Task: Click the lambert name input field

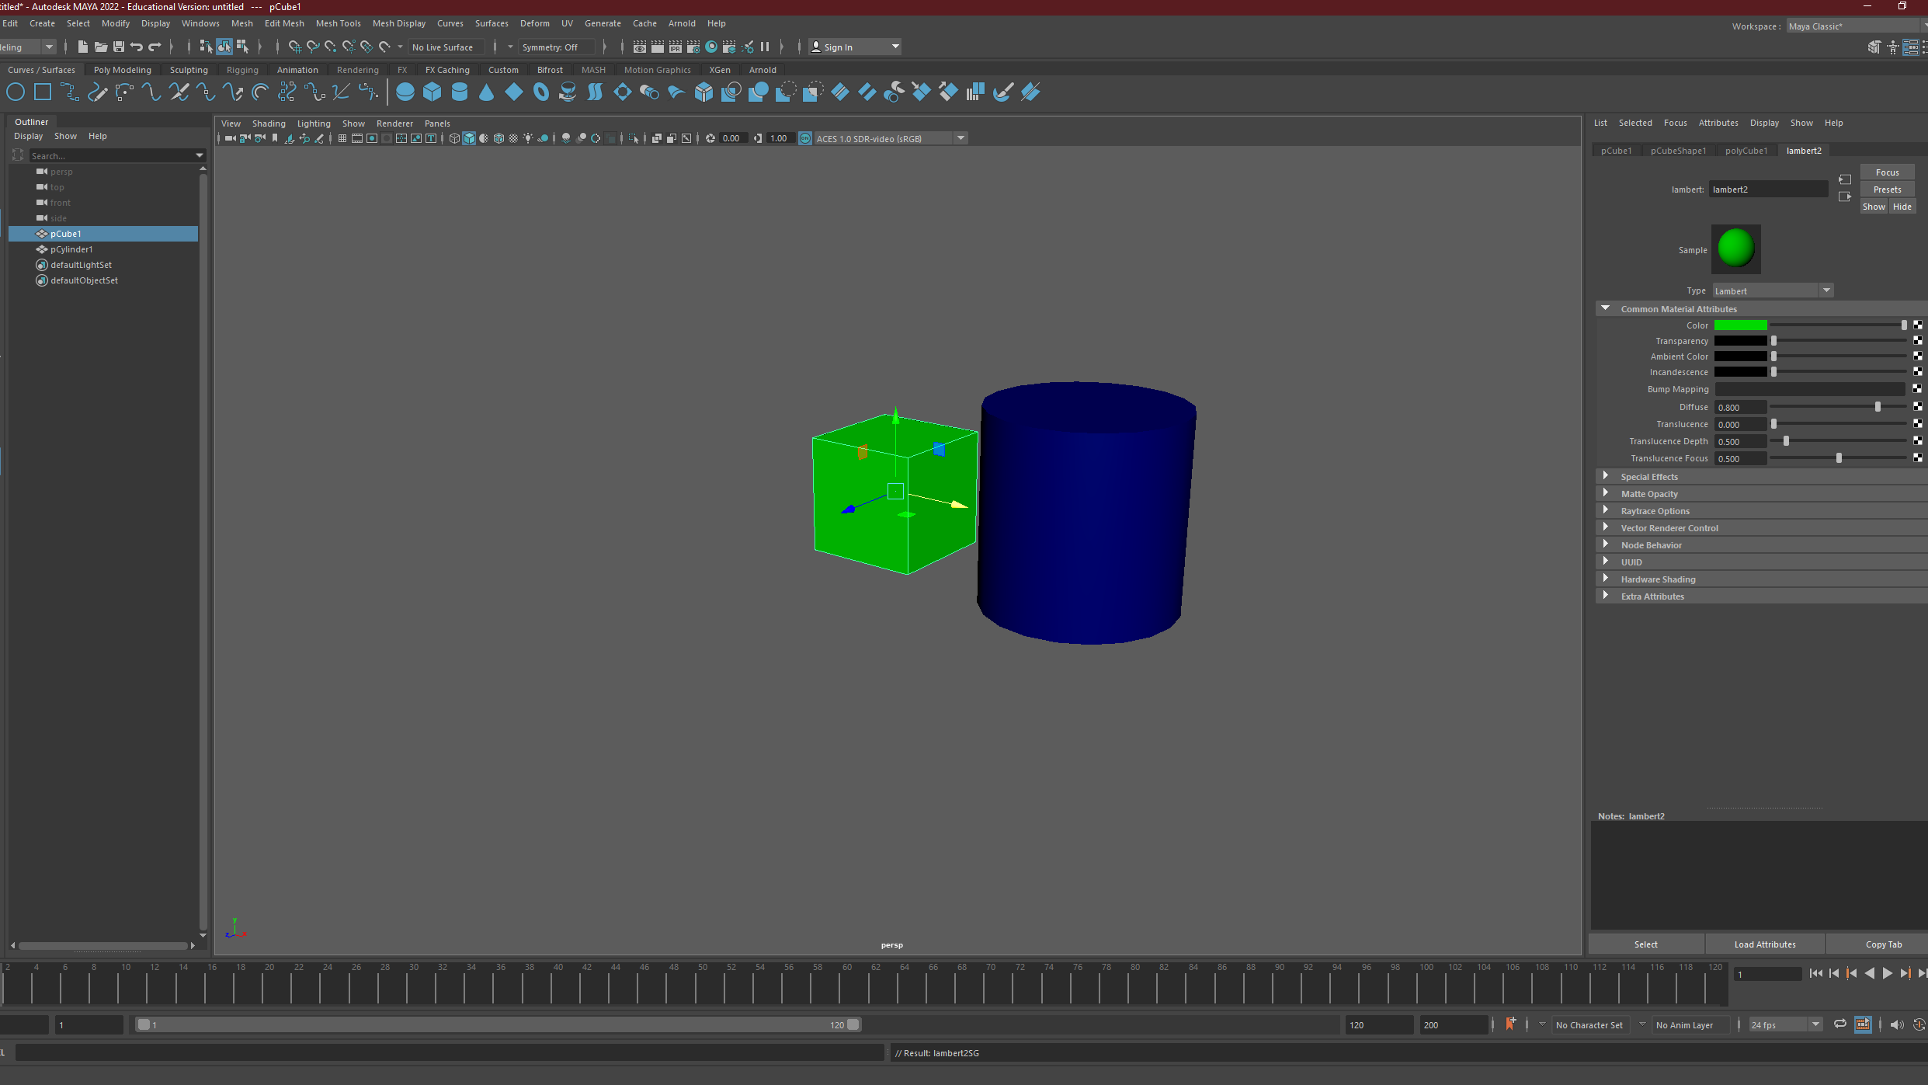Action: [1768, 190]
